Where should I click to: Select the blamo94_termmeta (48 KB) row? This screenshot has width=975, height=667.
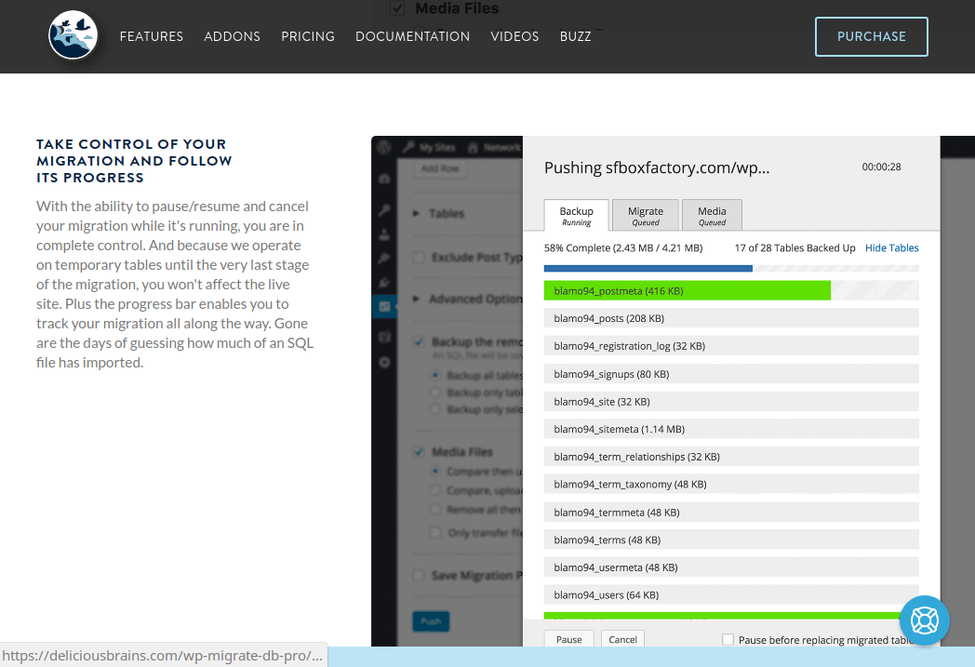click(731, 513)
